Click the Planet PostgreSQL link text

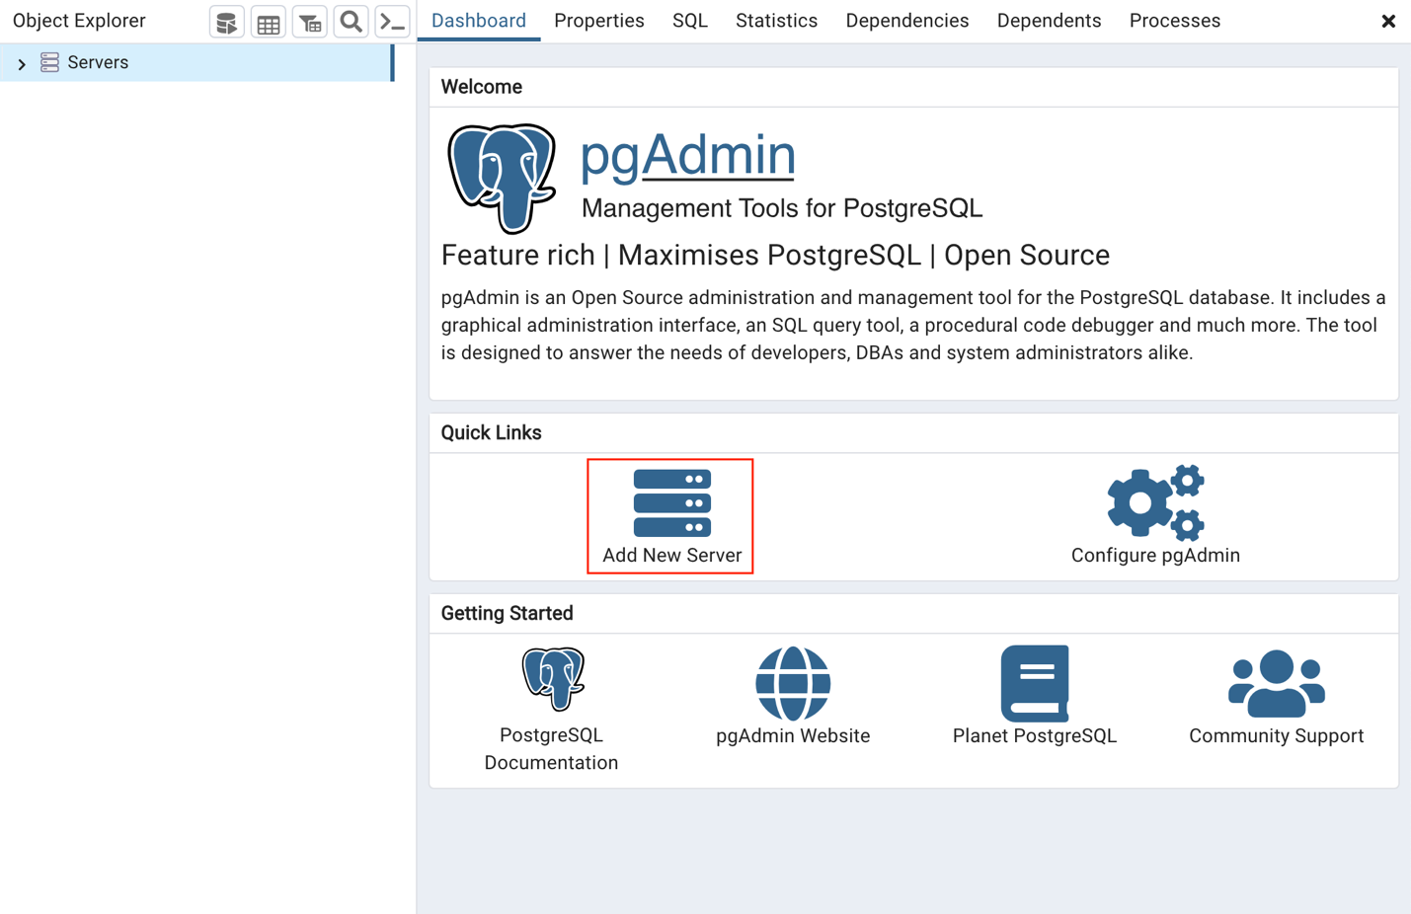pyautogui.click(x=1035, y=736)
